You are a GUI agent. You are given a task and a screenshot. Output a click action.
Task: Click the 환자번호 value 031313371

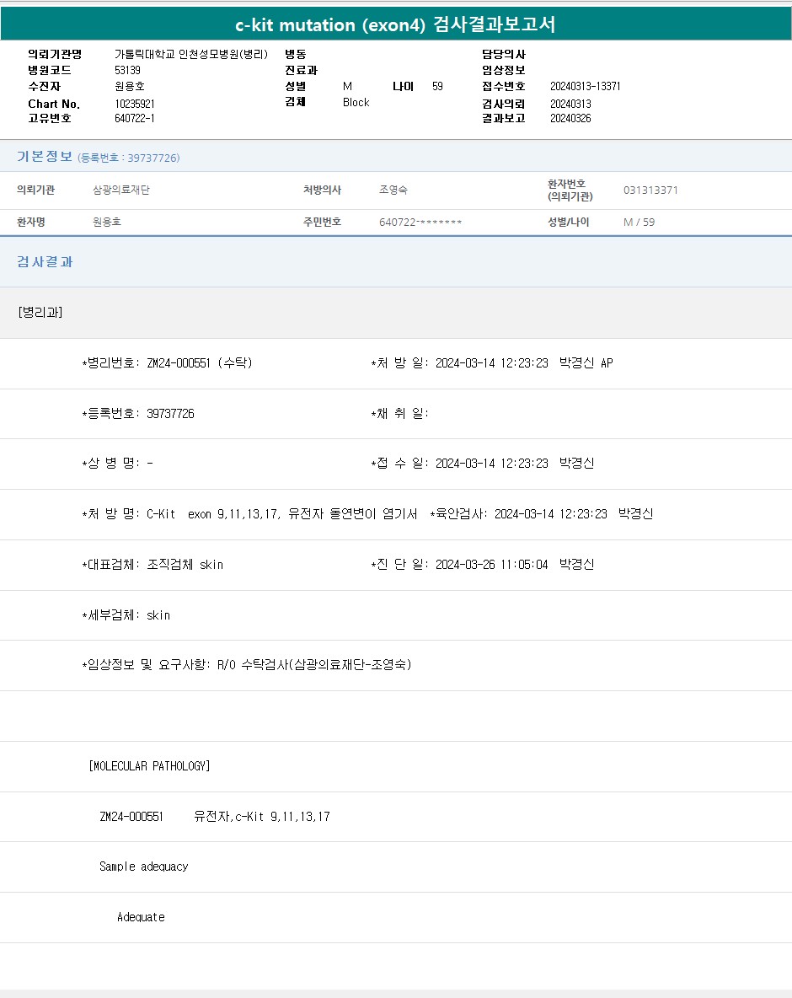[x=650, y=190]
